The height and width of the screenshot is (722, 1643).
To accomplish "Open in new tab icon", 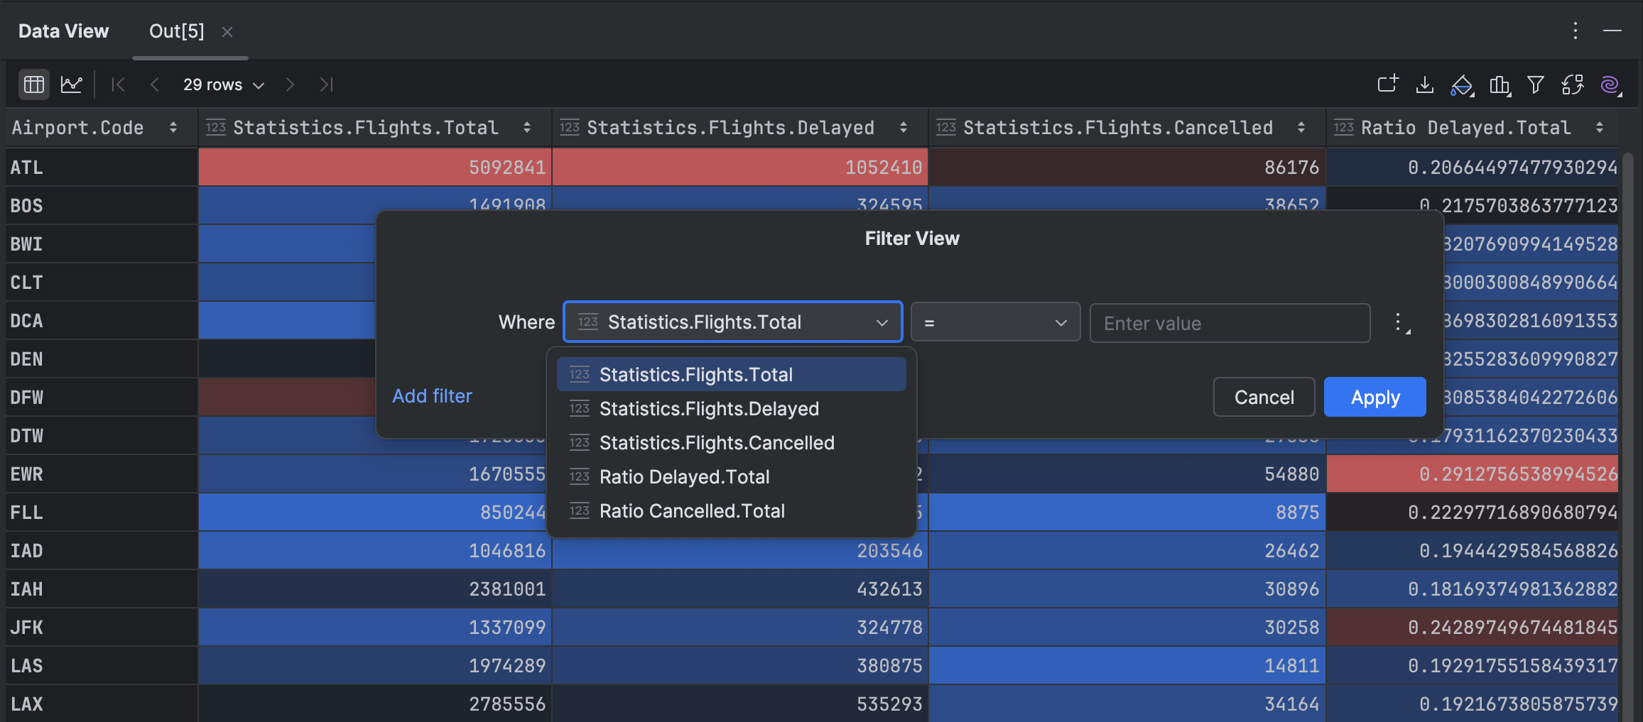I will click(x=1387, y=84).
